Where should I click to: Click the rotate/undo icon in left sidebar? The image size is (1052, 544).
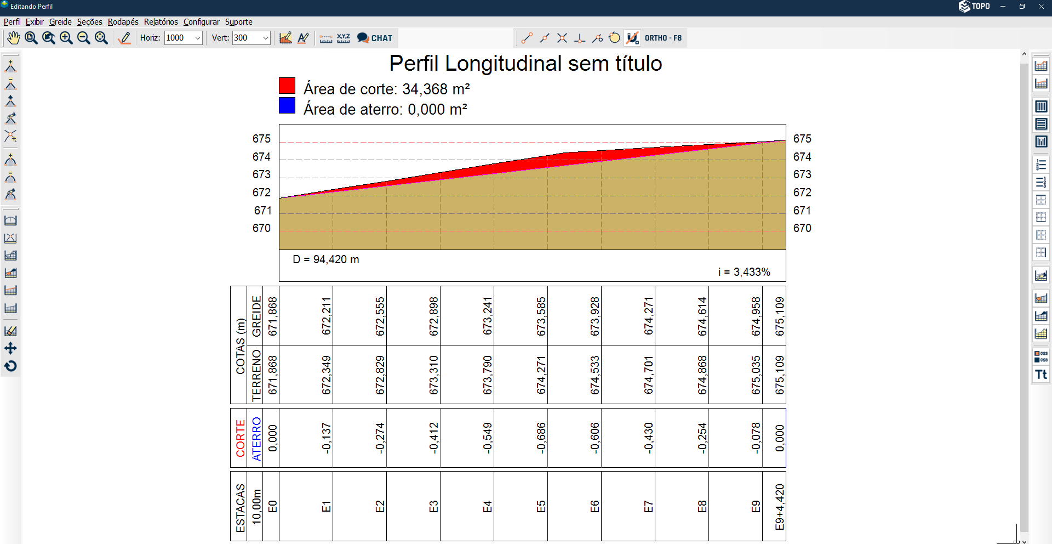[10, 366]
